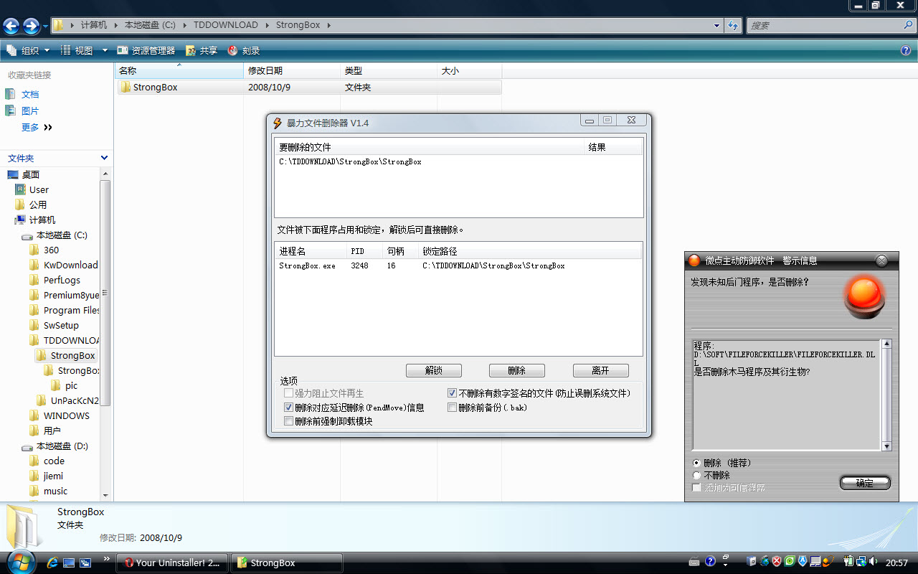The height and width of the screenshot is (574, 918).
Task: Expand the 视图 dropdown arrow
Action: coord(105,50)
